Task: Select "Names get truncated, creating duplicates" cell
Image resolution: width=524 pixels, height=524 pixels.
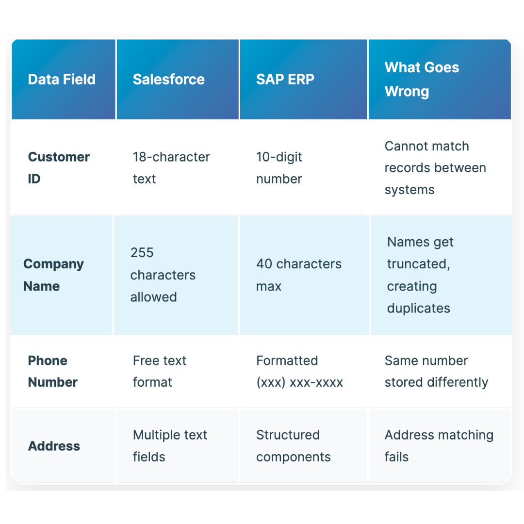Action: coord(420,275)
